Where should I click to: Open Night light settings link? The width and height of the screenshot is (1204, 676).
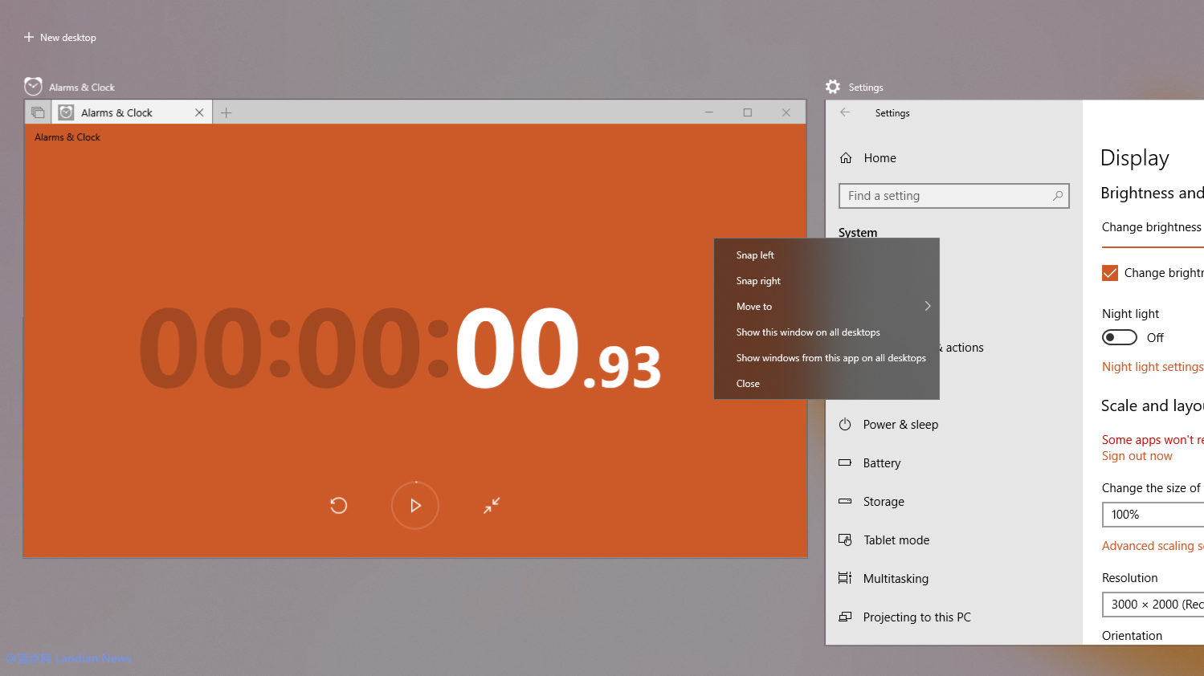1152,367
